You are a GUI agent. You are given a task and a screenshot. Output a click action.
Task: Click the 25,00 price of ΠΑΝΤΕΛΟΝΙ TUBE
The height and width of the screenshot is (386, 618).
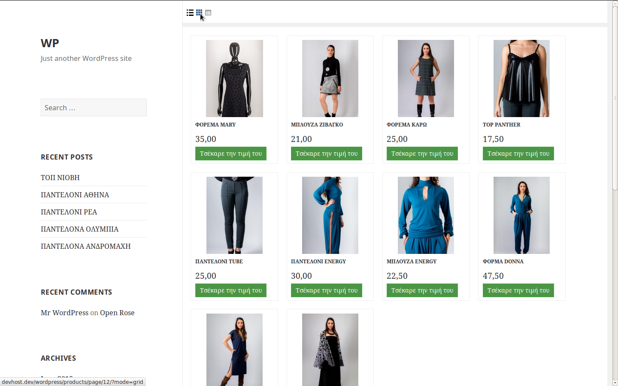click(x=206, y=276)
